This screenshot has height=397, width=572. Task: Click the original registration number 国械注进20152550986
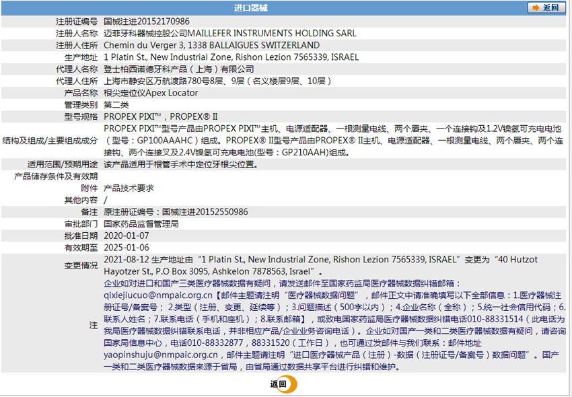click(x=205, y=212)
